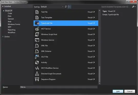Select the Text File template icon
This screenshot has height=95, width=138.
click(37, 12)
